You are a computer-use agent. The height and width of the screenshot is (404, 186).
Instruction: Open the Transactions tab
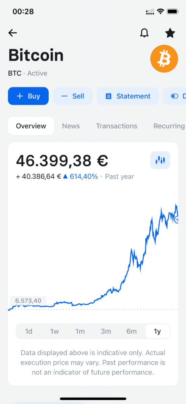pos(117,126)
